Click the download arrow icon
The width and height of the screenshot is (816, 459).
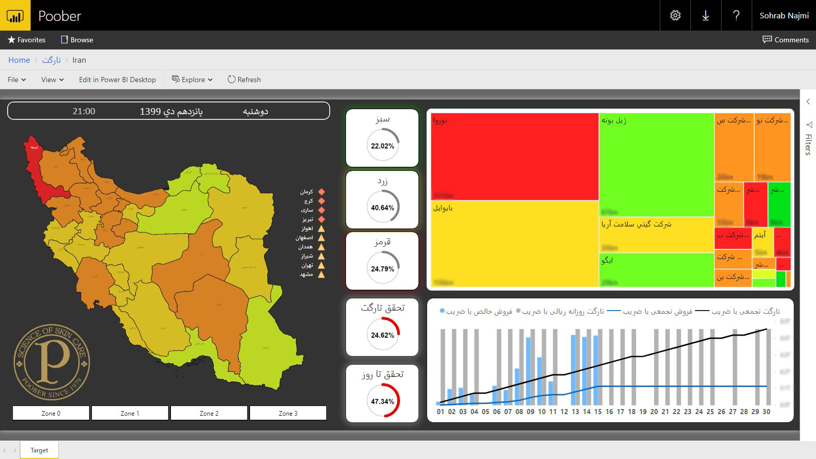[x=706, y=15]
